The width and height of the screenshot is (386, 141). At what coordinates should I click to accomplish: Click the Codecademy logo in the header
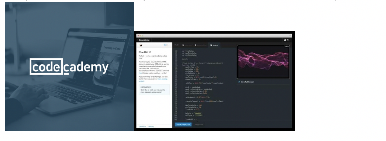pos(144,40)
